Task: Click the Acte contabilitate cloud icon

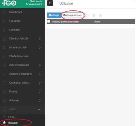Action: pos(4,65)
